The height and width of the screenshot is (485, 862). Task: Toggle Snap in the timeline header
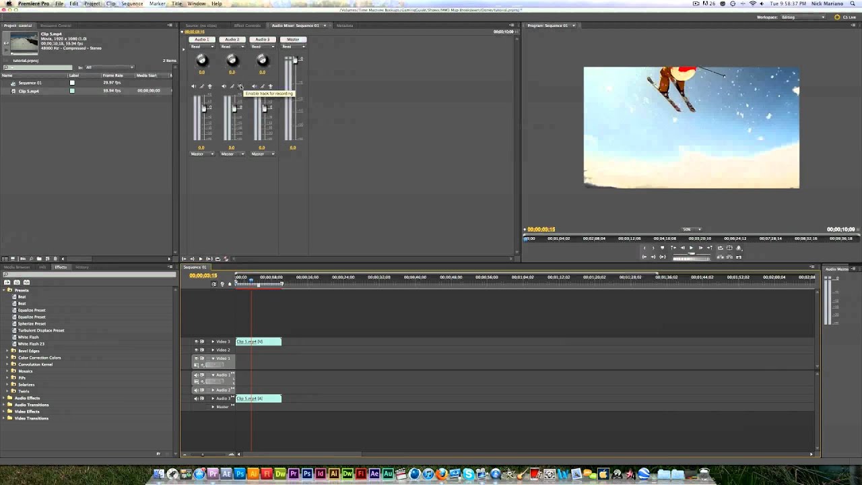click(214, 284)
